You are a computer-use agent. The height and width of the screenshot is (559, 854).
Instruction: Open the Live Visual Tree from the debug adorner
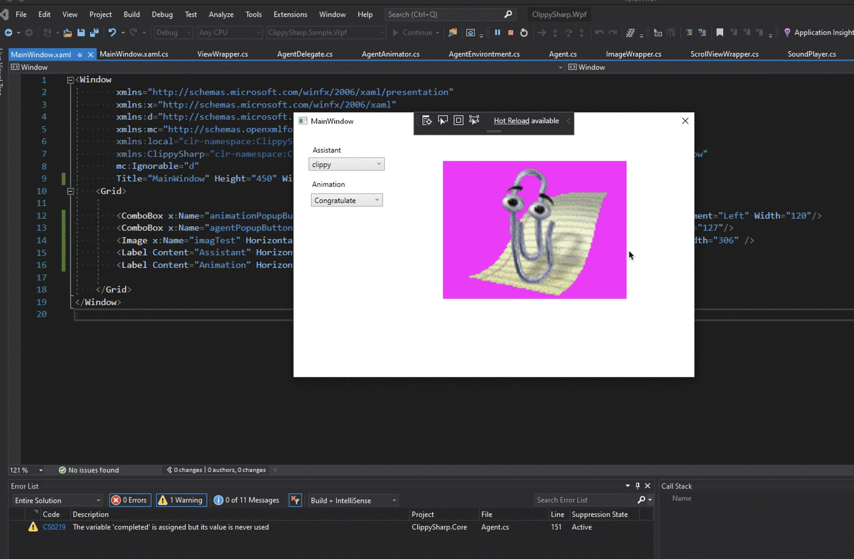(427, 120)
